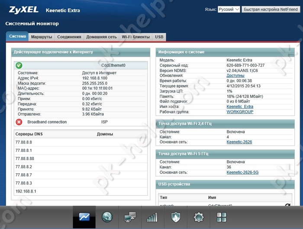303x229 pixels.
Task: Click the memory value 18% (24/128 Мбайт)
Action: [x=245, y=96]
